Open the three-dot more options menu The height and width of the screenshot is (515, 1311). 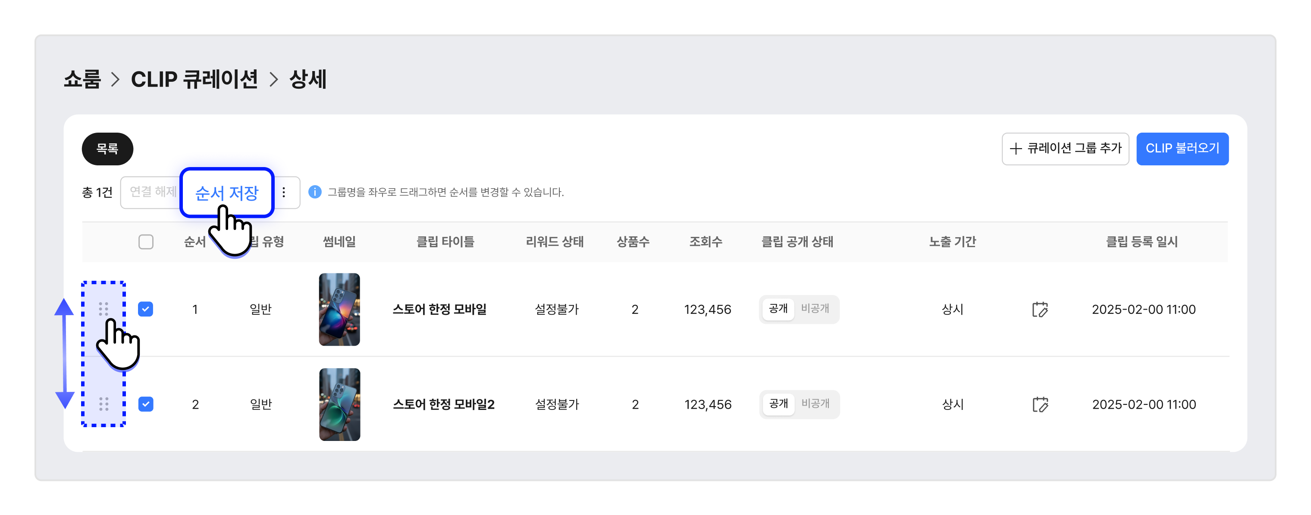pos(284,192)
